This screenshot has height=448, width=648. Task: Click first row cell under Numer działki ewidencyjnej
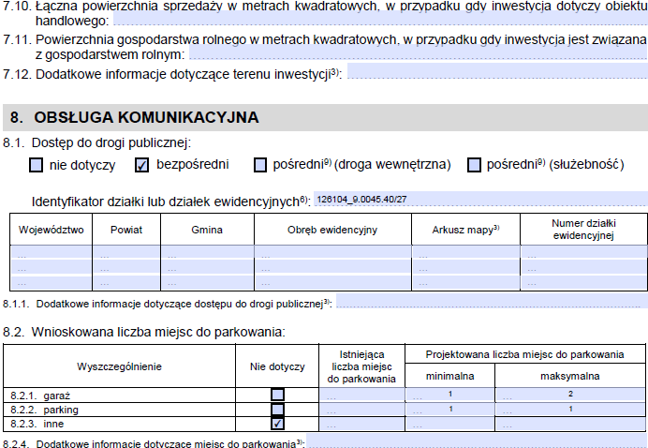[x=582, y=253]
